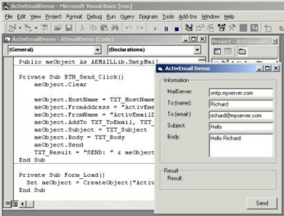Open the Window menu
The height and width of the screenshot is (216, 284).
click(x=210, y=17)
